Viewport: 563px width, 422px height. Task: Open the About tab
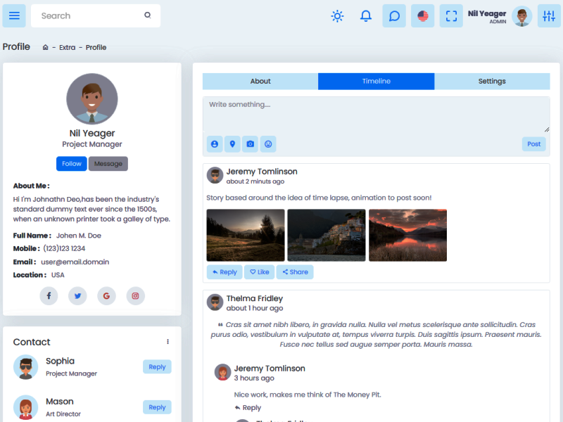click(x=260, y=81)
